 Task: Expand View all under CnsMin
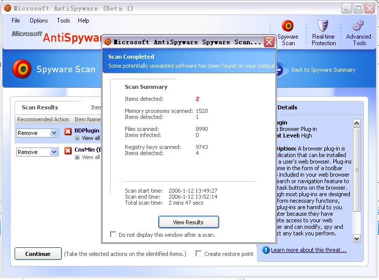(77, 158)
